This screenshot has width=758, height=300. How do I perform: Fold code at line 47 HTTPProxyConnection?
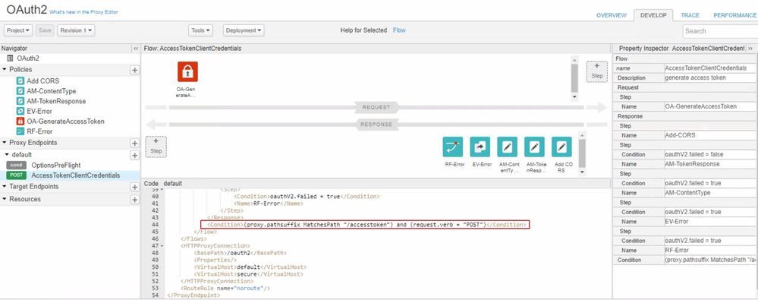point(162,246)
